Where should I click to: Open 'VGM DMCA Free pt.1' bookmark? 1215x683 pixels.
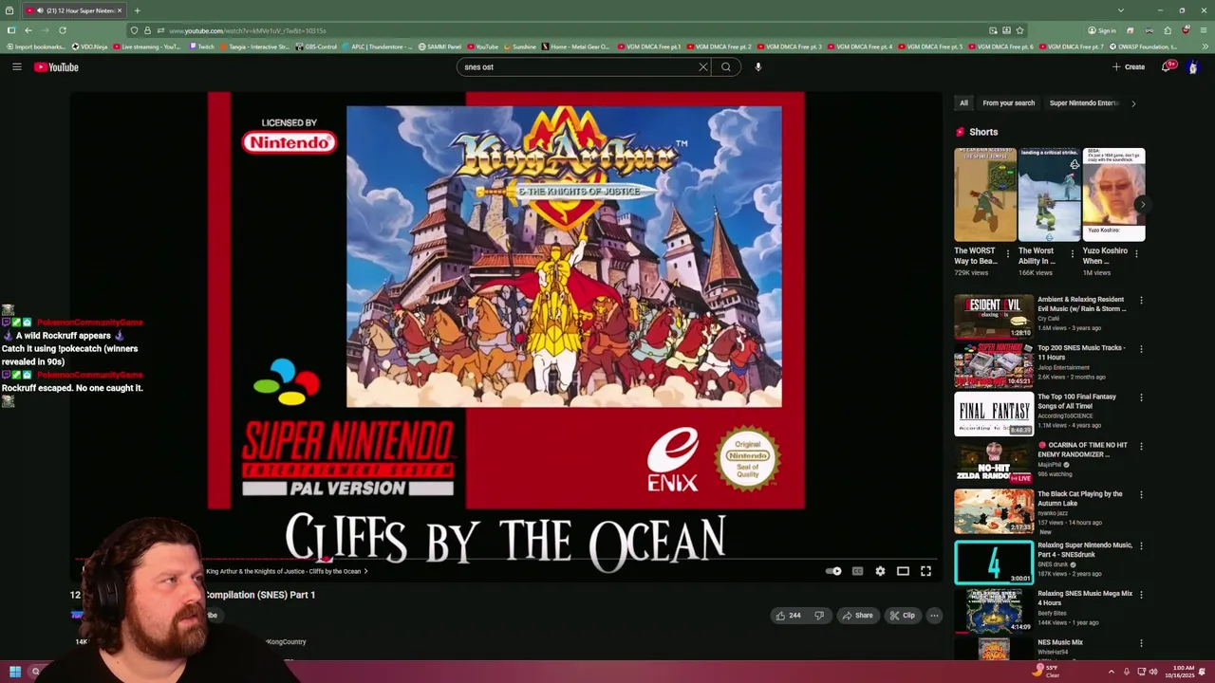pos(648,46)
